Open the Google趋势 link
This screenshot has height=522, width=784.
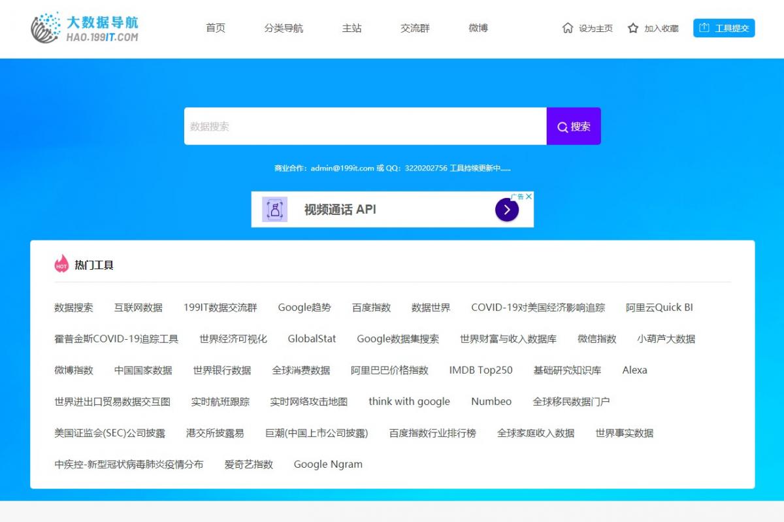tap(304, 307)
